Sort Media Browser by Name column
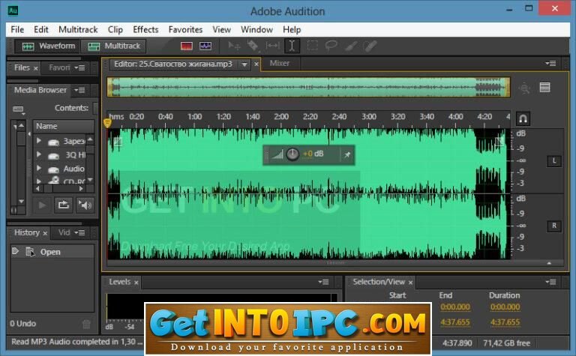Image resolution: width=576 pixels, height=356 pixels. pos(63,126)
